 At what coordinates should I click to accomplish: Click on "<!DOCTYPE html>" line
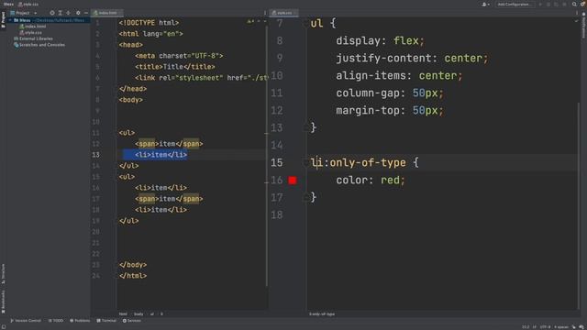pyautogui.click(x=149, y=23)
